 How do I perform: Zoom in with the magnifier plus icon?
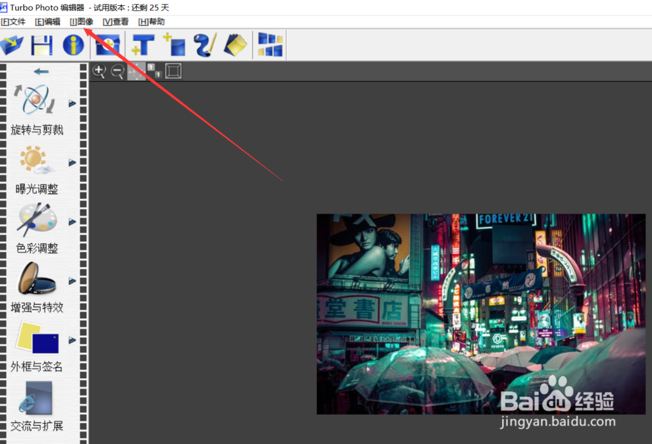coord(99,71)
